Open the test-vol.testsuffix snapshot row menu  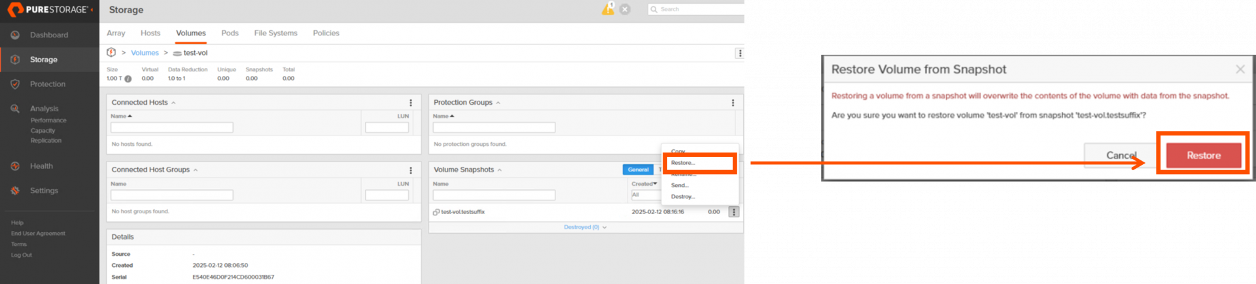tap(734, 212)
